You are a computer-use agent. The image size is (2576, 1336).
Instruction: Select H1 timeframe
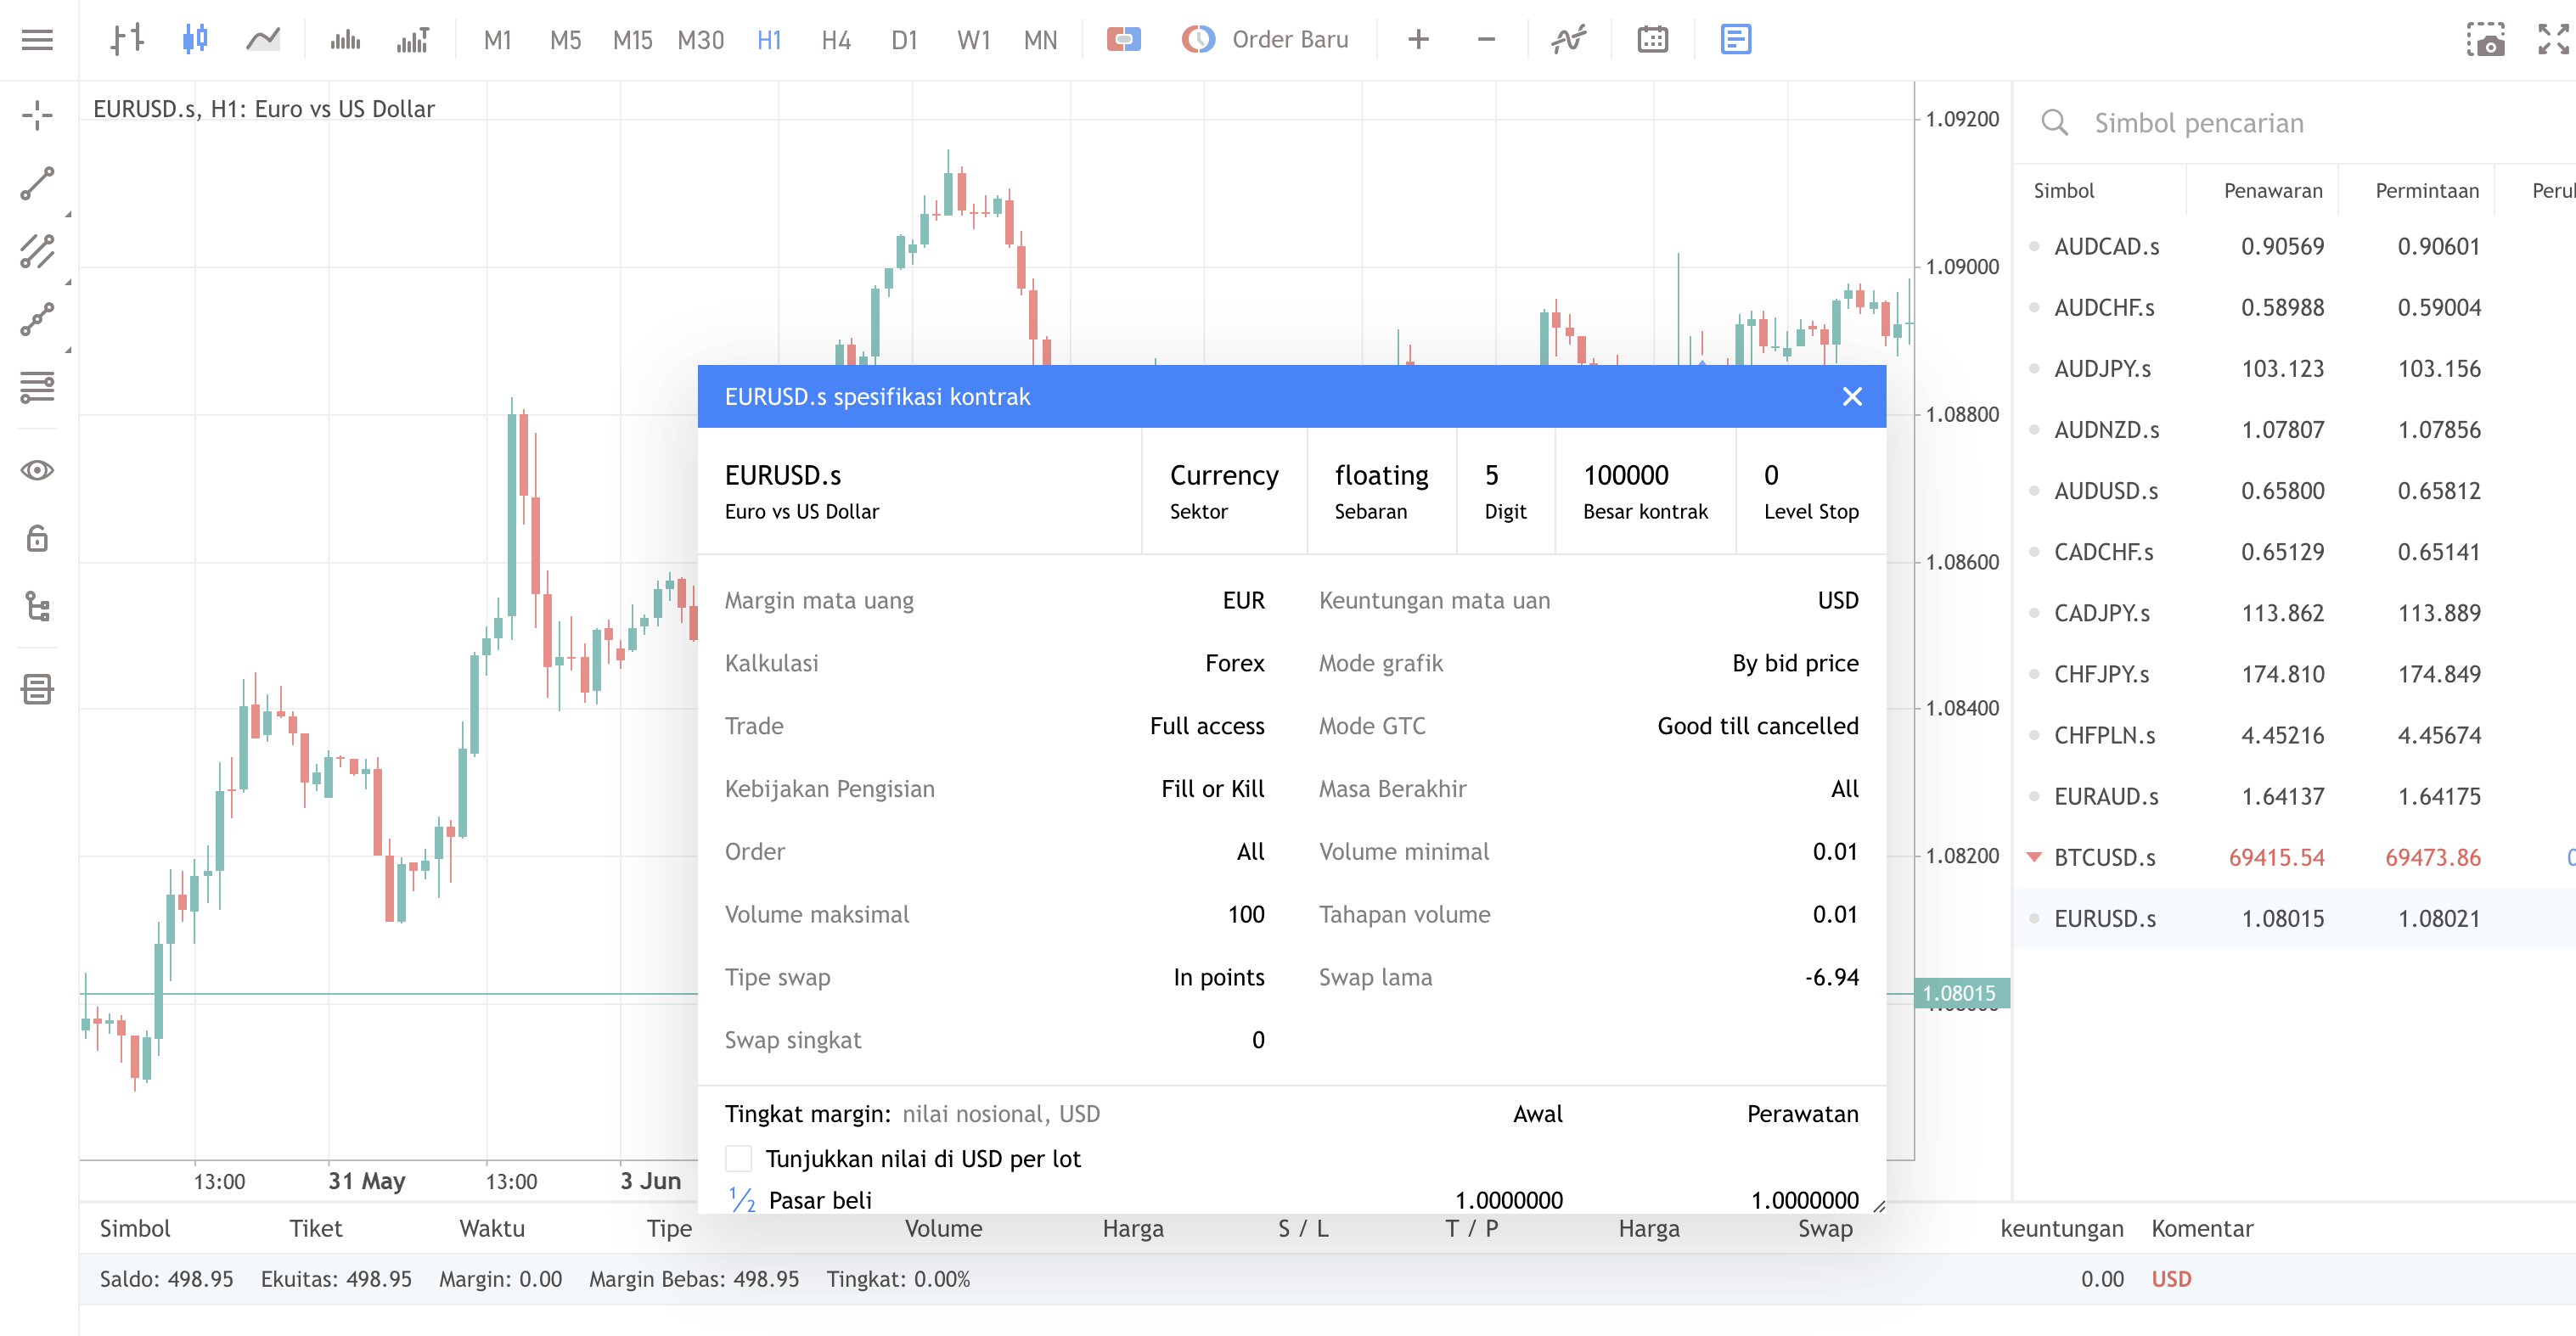[x=768, y=40]
